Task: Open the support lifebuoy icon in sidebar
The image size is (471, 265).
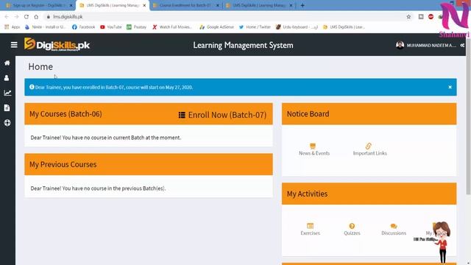Action: tap(7, 123)
